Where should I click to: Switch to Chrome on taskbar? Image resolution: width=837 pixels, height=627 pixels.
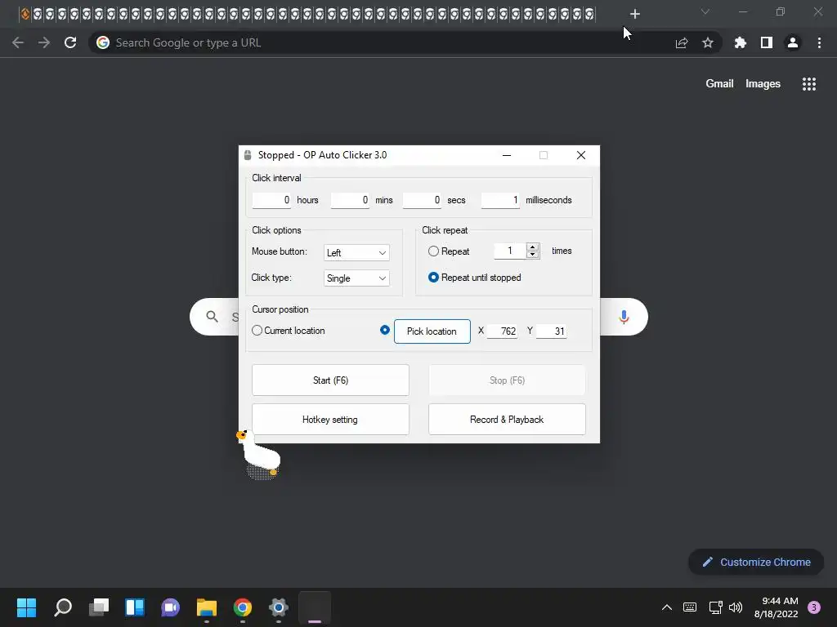[242, 607]
